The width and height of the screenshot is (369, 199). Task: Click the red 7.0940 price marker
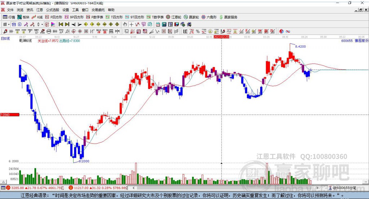[x=10, y=115]
